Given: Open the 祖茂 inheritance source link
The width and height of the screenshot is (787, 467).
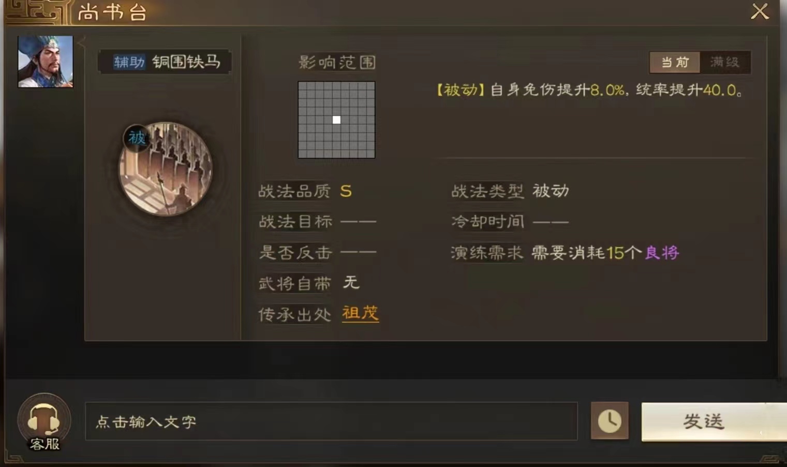Looking at the screenshot, I should pyautogui.click(x=360, y=313).
